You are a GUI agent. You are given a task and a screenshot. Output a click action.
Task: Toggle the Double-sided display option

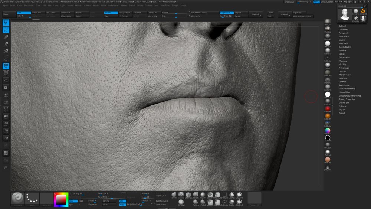pos(111,13)
